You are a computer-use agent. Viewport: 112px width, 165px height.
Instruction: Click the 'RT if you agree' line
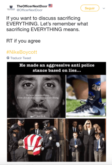pyautogui.click(x=23, y=41)
